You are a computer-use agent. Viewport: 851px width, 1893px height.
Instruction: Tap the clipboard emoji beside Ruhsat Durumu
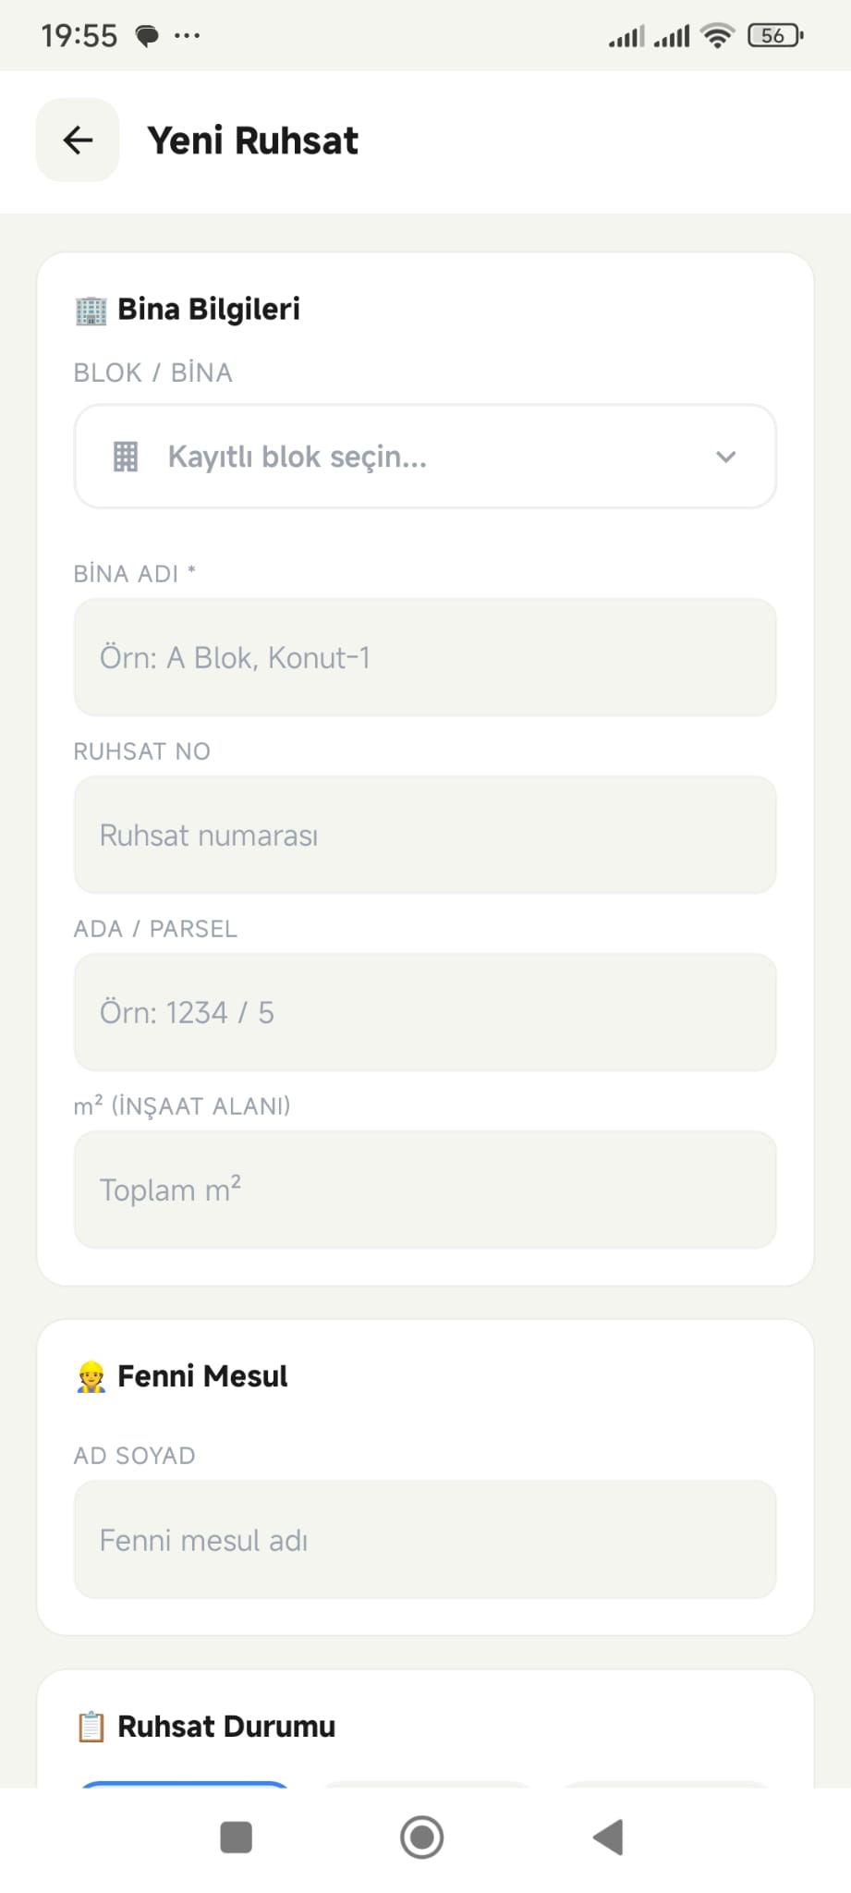pyautogui.click(x=91, y=1727)
